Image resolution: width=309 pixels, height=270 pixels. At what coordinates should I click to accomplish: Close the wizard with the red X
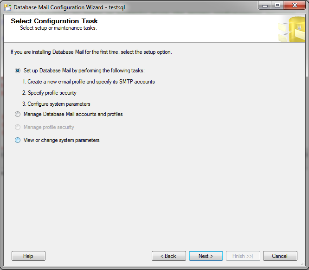click(x=295, y=6)
